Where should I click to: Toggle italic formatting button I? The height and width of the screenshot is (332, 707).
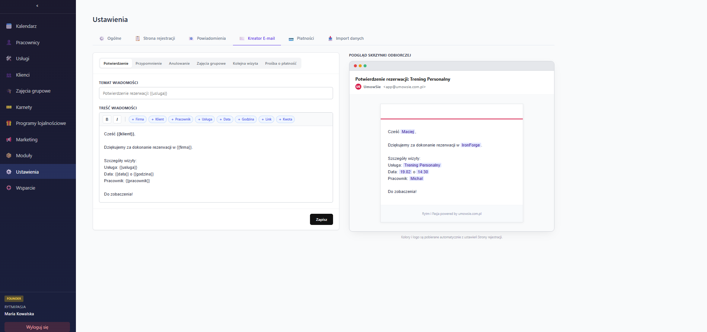(x=117, y=119)
